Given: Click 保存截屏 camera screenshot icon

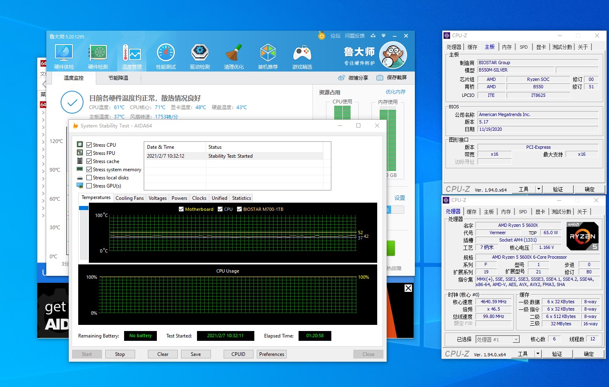Looking at the screenshot, I should [x=380, y=78].
